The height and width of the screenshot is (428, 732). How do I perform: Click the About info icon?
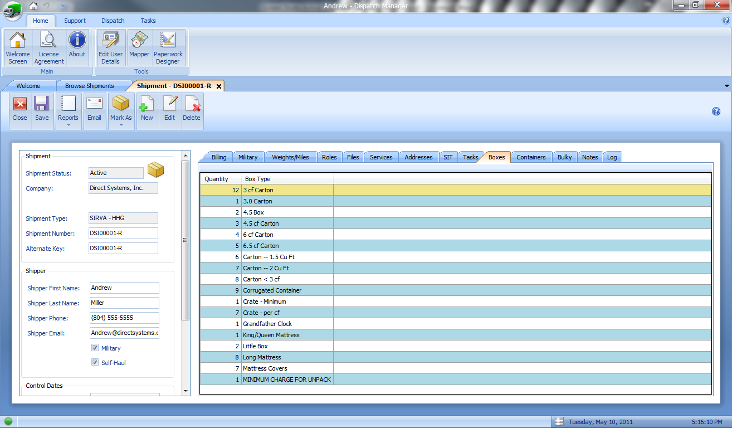(77, 47)
